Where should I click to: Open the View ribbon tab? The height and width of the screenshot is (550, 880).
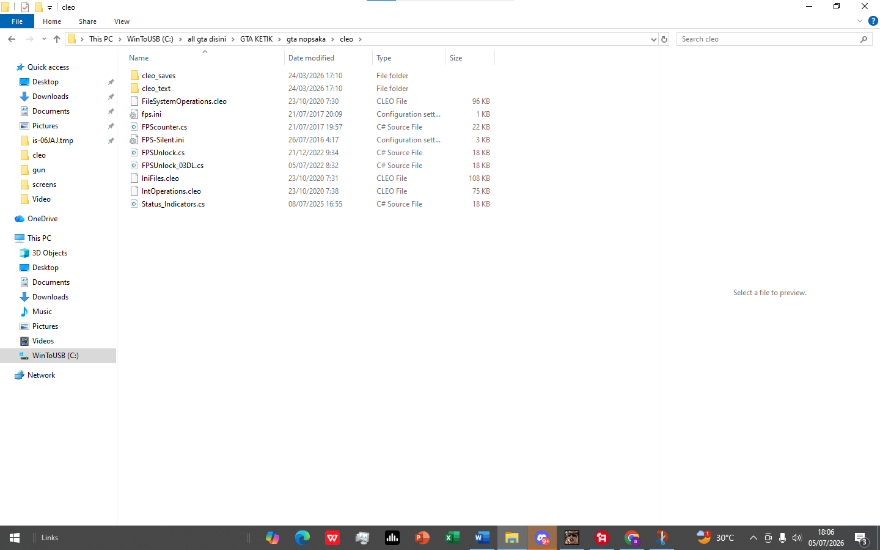(x=122, y=21)
